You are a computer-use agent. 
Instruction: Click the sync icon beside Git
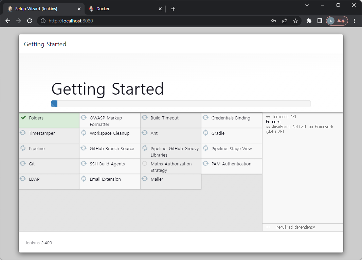(x=23, y=163)
